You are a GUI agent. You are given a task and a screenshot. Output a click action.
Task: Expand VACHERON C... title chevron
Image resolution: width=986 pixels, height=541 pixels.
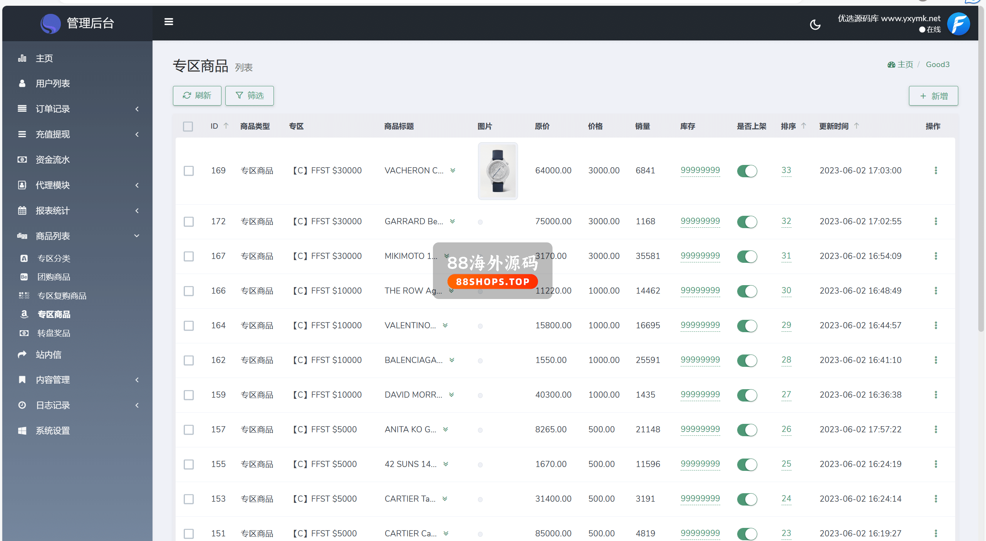453,170
